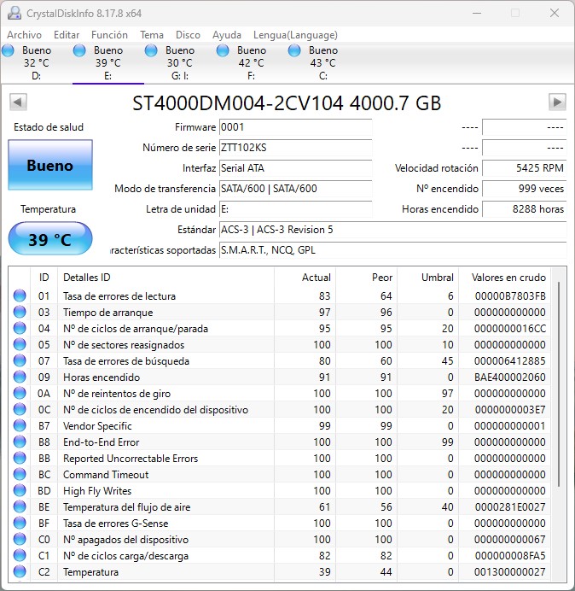Click the serial number field ZTT102KS
This screenshot has height=591, width=575.
pos(295,148)
